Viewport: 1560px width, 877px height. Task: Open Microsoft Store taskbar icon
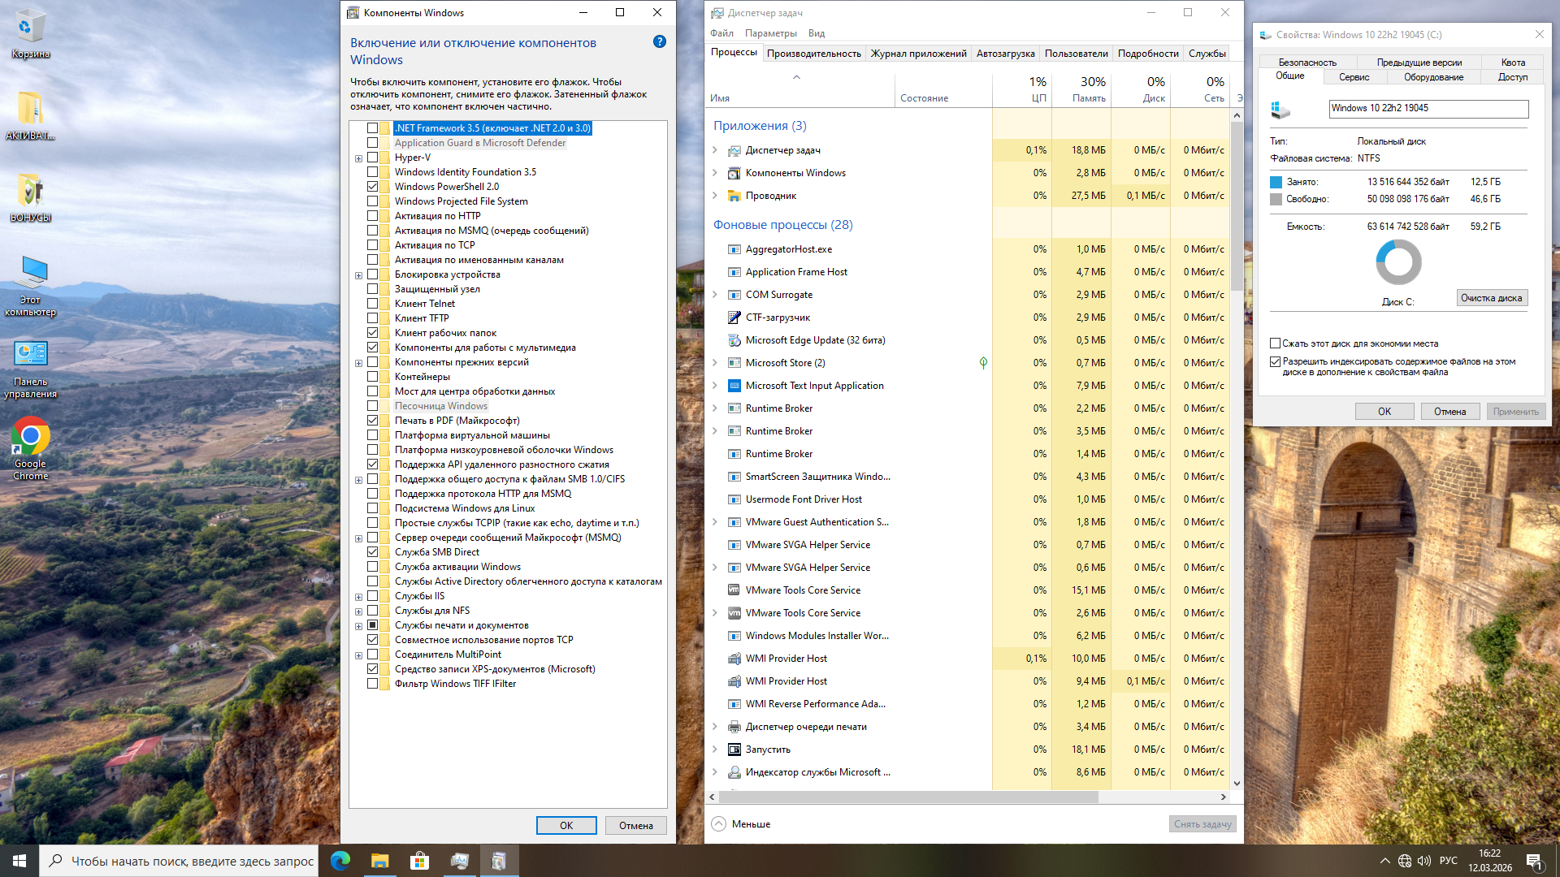(x=419, y=861)
